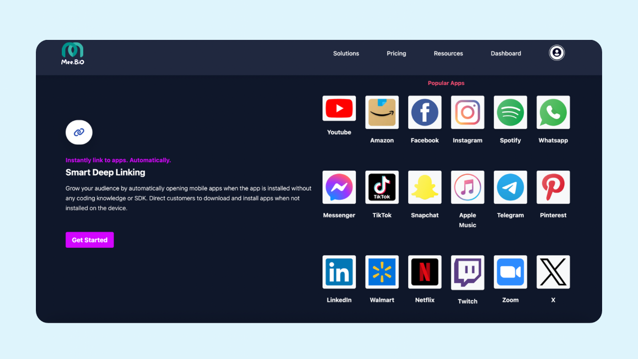Click the Instagram label text
The height and width of the screenshot is (359, 638).
468,141
